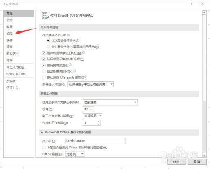Toggle 选择时显示快速分析选项 checkbox
Screen dimensions: 210x169
click(44, 59)
